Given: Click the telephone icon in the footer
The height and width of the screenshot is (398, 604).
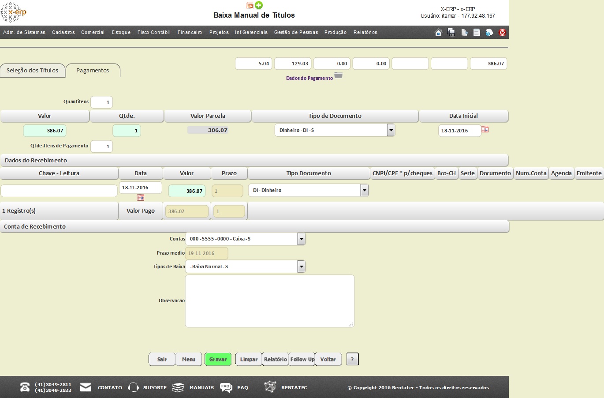Looking at the screenshot, I should pyautogui.click(x=25, y=387).
